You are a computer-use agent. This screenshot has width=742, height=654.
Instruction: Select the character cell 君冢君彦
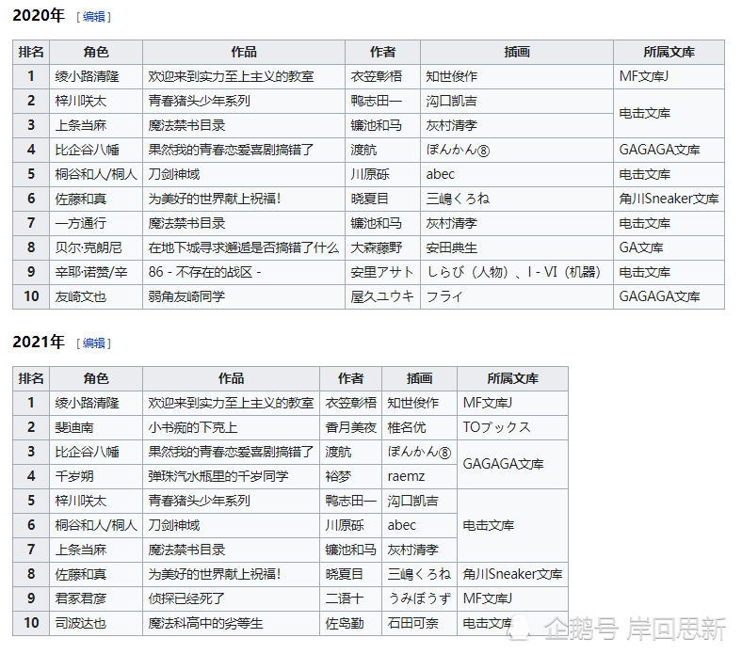[96, 598]
